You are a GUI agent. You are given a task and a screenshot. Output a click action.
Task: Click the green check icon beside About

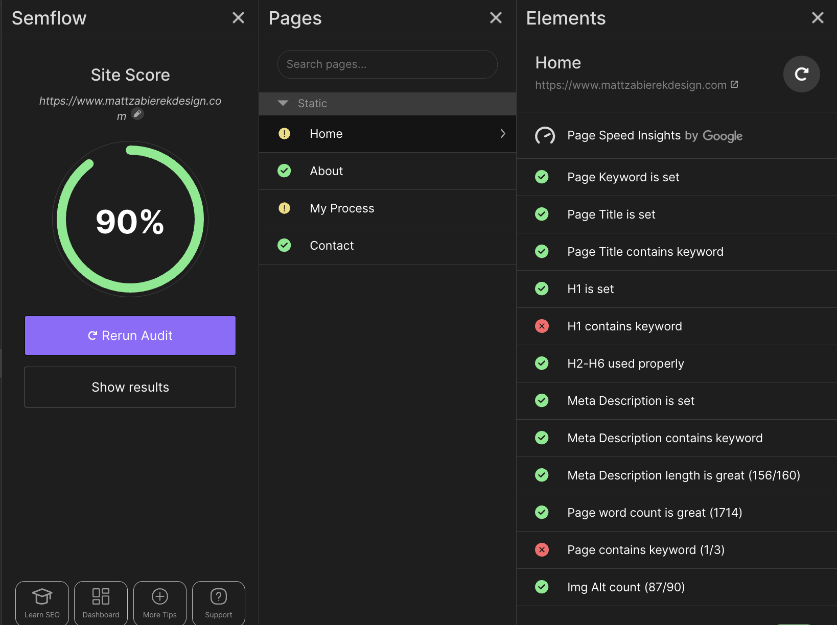[x=284, y=171]
